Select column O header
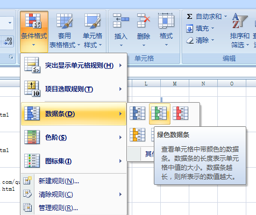 (x=232, y=83)
